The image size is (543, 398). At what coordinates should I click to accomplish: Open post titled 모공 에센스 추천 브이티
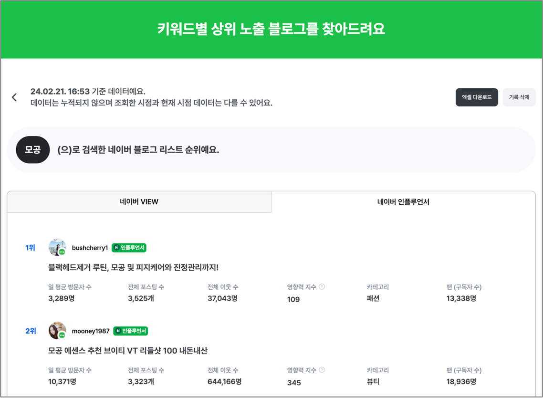(x=128, y=351)
